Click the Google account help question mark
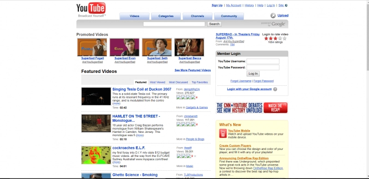This screenshot has height=179, width=369. click(x=275, y=89)
